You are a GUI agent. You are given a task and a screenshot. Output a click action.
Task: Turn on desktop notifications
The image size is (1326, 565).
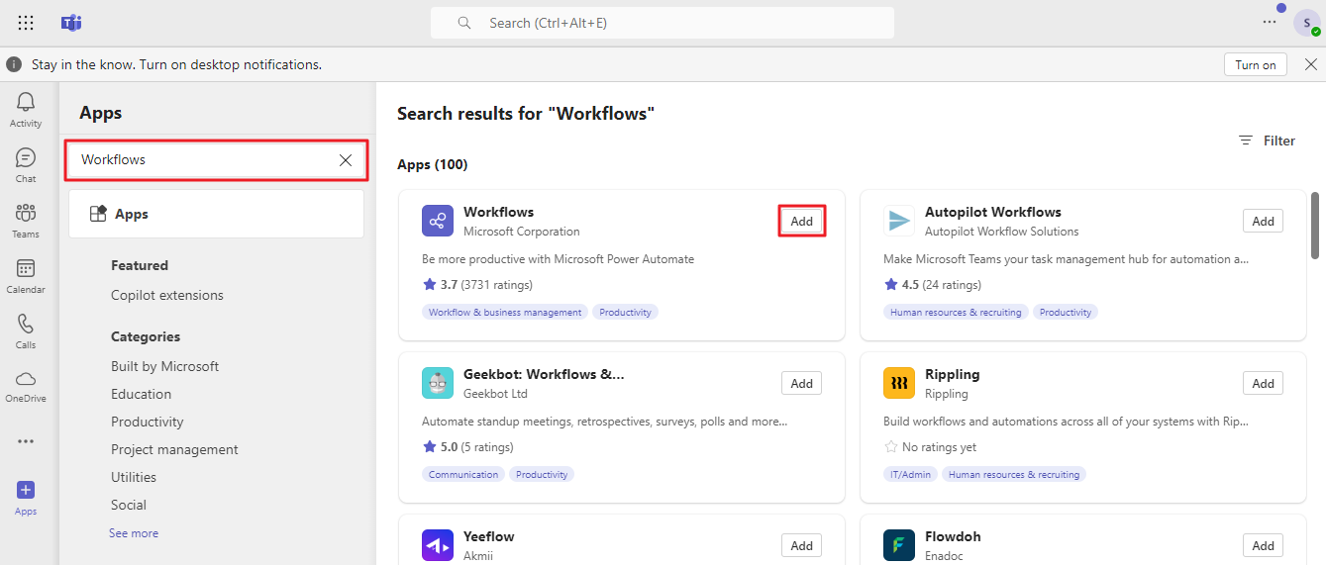pos(1256,64)
